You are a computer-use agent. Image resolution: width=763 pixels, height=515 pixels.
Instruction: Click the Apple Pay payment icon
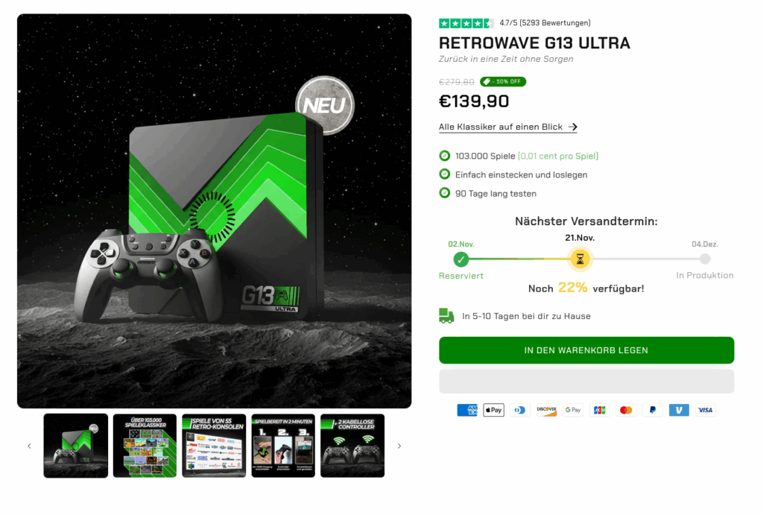pyautogui.click(x=493, y=411)
